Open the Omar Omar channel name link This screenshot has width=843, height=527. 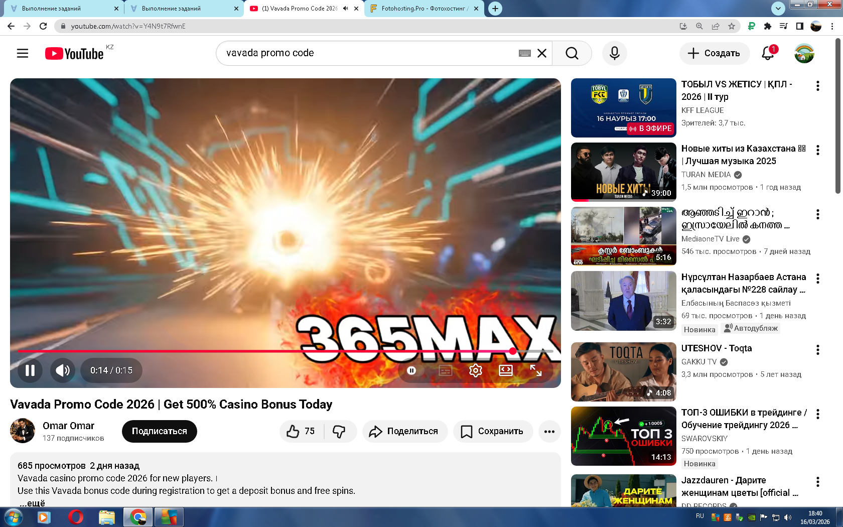click(68, 426)
